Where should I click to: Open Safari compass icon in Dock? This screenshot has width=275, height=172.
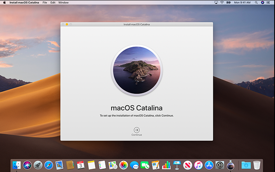49,165
